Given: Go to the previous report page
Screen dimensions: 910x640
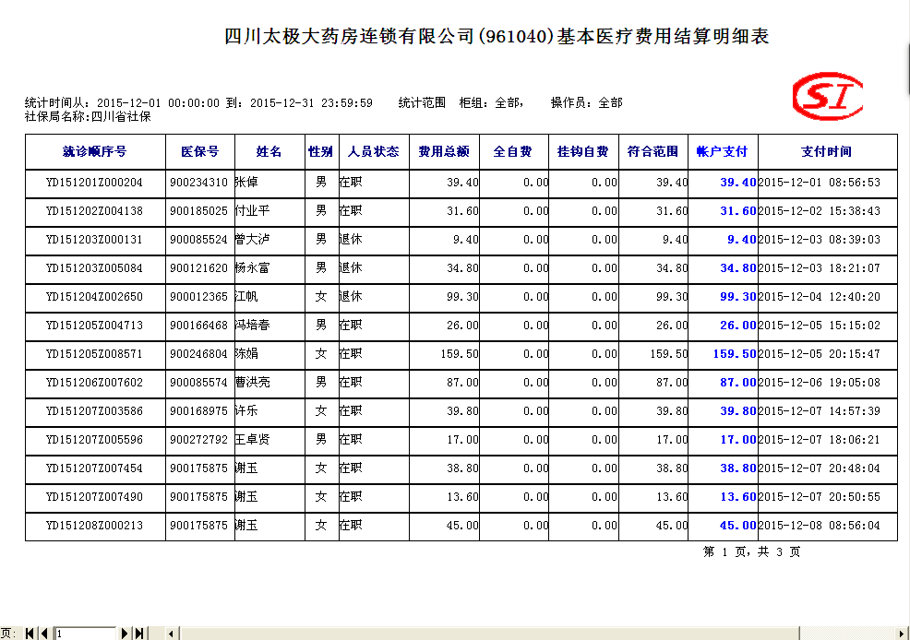Looking at the screenshot, I should coord(44,633).
